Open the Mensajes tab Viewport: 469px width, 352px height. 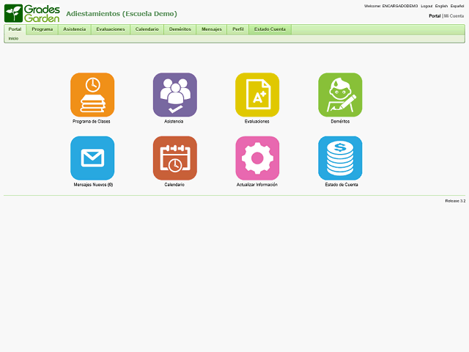[x=212, y=29]
